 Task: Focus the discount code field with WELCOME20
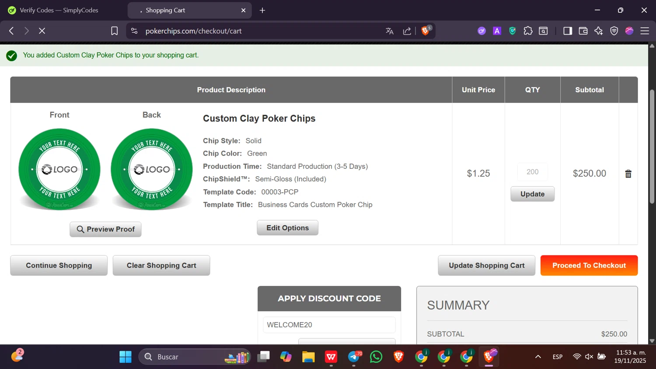click(x=329, y=325)
